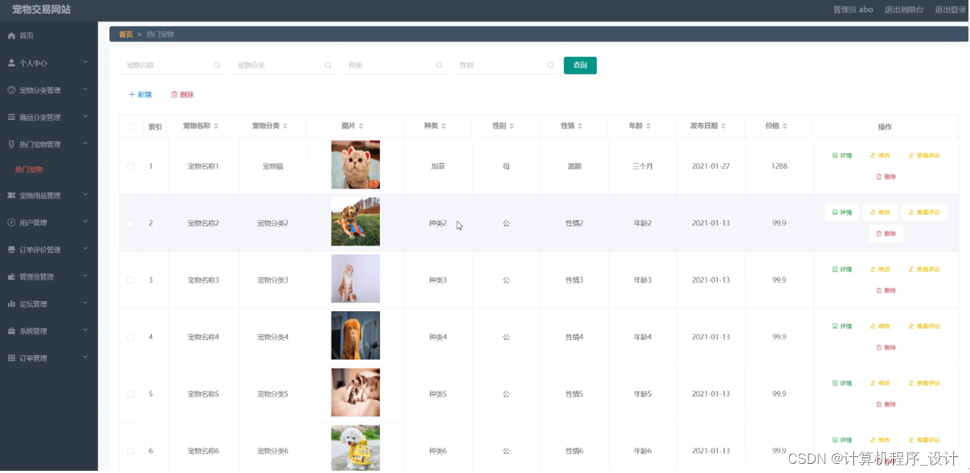Check the checkbox for row 宠物名称1
The width and height of the screenshot is (970, 473).
131,167
